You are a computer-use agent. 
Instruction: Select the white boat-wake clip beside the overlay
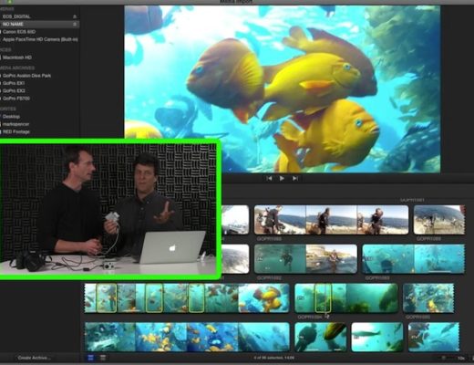[236, 220]
